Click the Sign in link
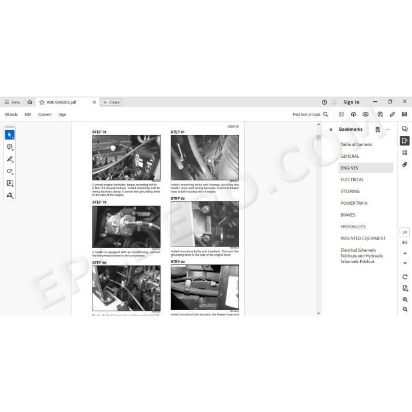Viewport: 412px width, 412px height. (351, 102)
